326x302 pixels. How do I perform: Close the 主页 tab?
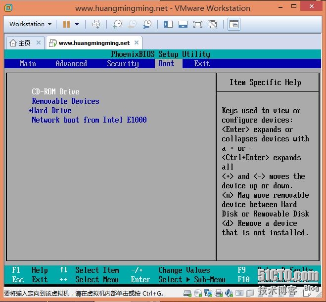(x=39, y=43)
